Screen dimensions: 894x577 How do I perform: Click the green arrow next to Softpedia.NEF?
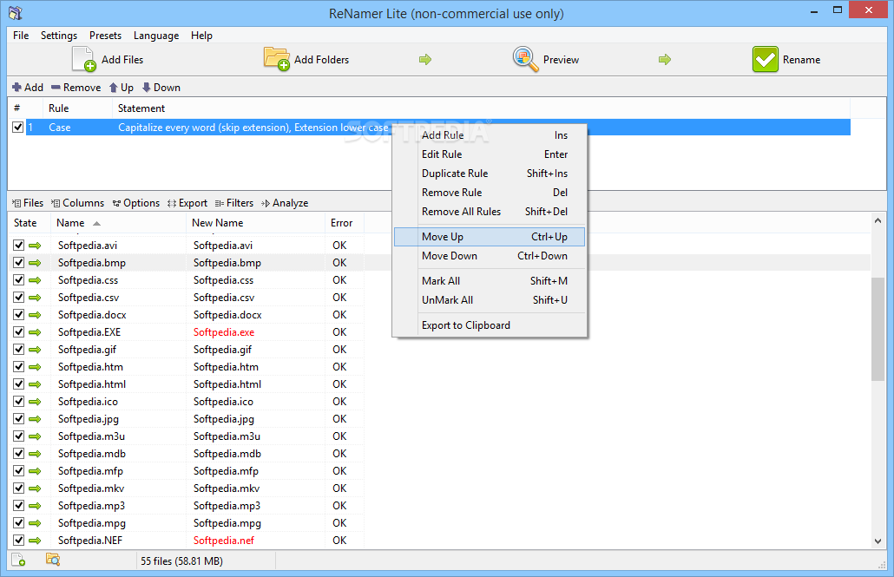(x=35, y=541)
